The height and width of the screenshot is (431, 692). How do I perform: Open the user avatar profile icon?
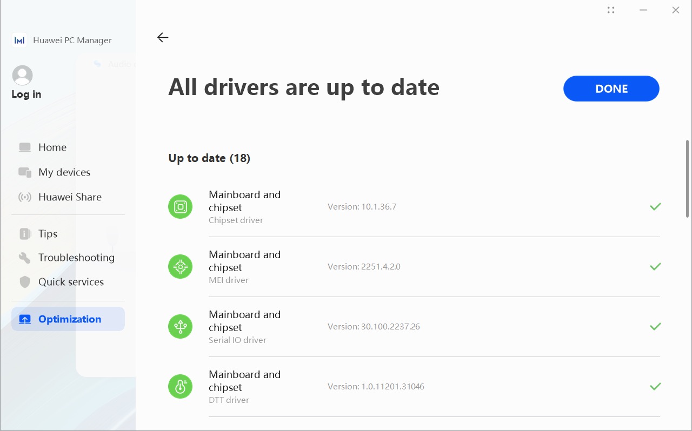(x=22, y=76)
